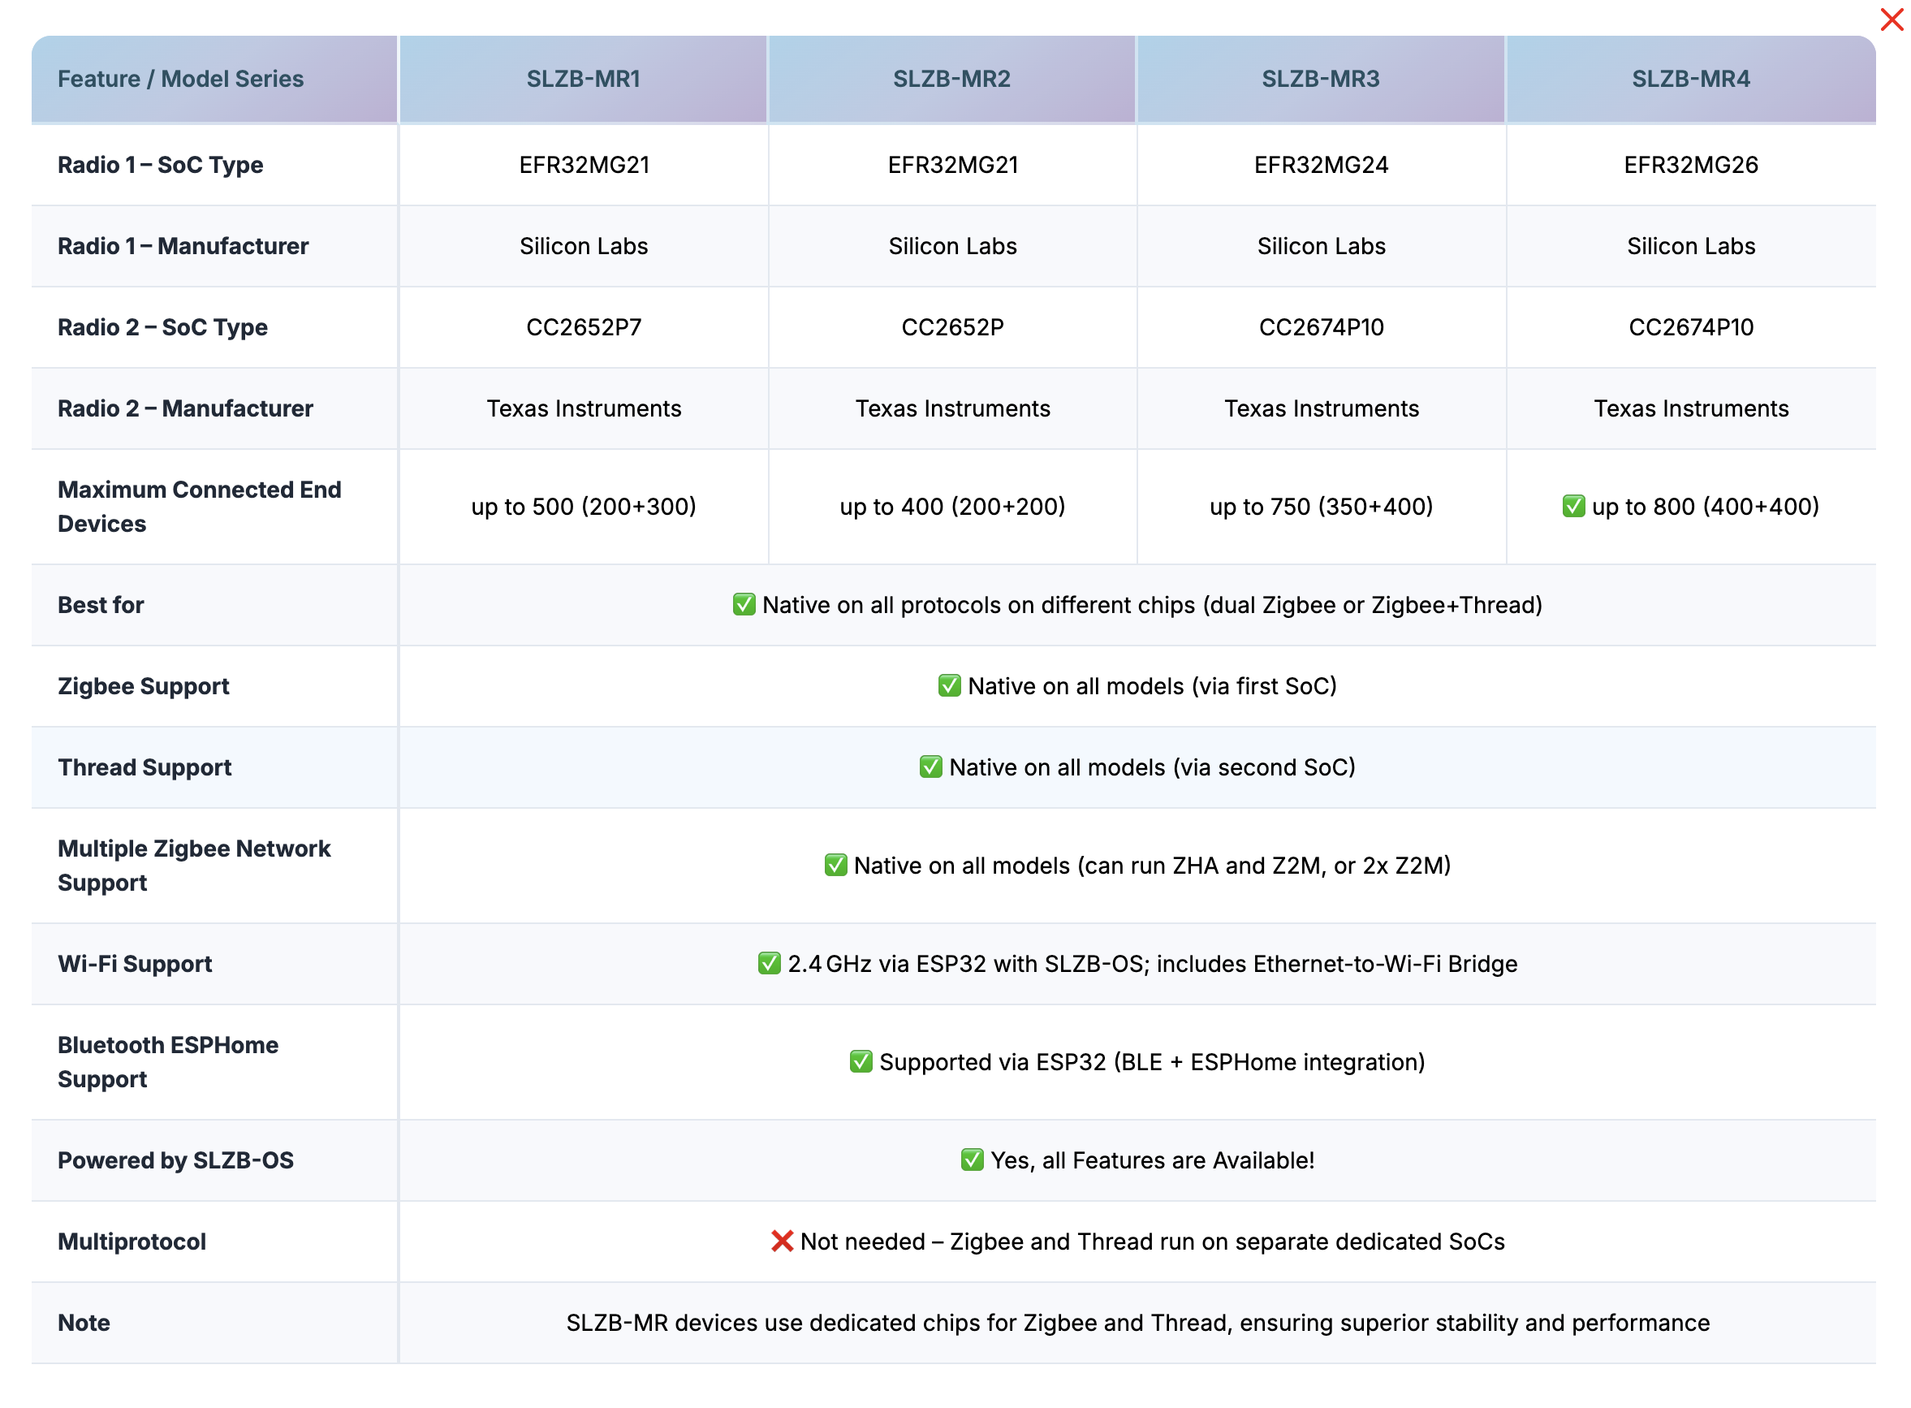1911x1408 pixels.
Task: Click the CC2652P7 cell under SLZB-MR1
Action: [x=584, y=327]
